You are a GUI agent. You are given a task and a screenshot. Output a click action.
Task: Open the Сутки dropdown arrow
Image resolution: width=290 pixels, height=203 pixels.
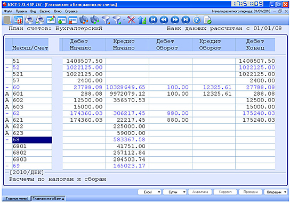184,192
